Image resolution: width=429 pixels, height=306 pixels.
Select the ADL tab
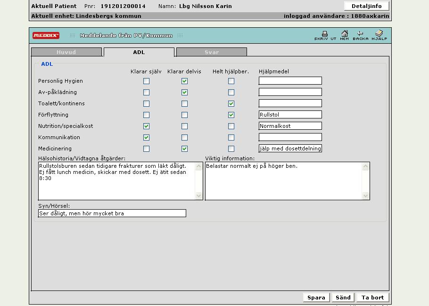[x=139, y=52]
